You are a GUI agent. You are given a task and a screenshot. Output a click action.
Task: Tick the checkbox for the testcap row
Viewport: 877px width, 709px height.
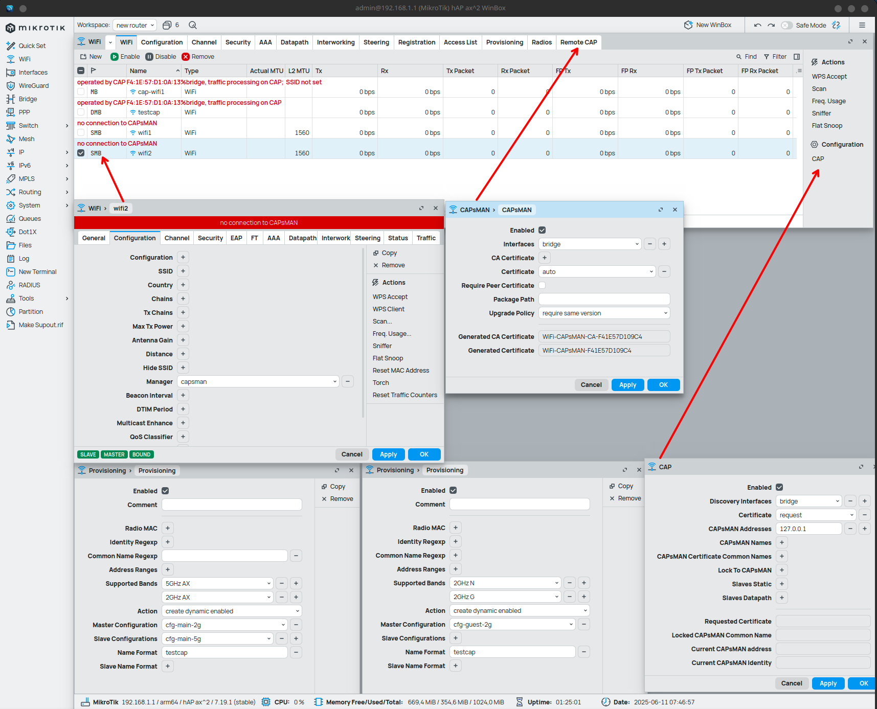click(81, 112)
